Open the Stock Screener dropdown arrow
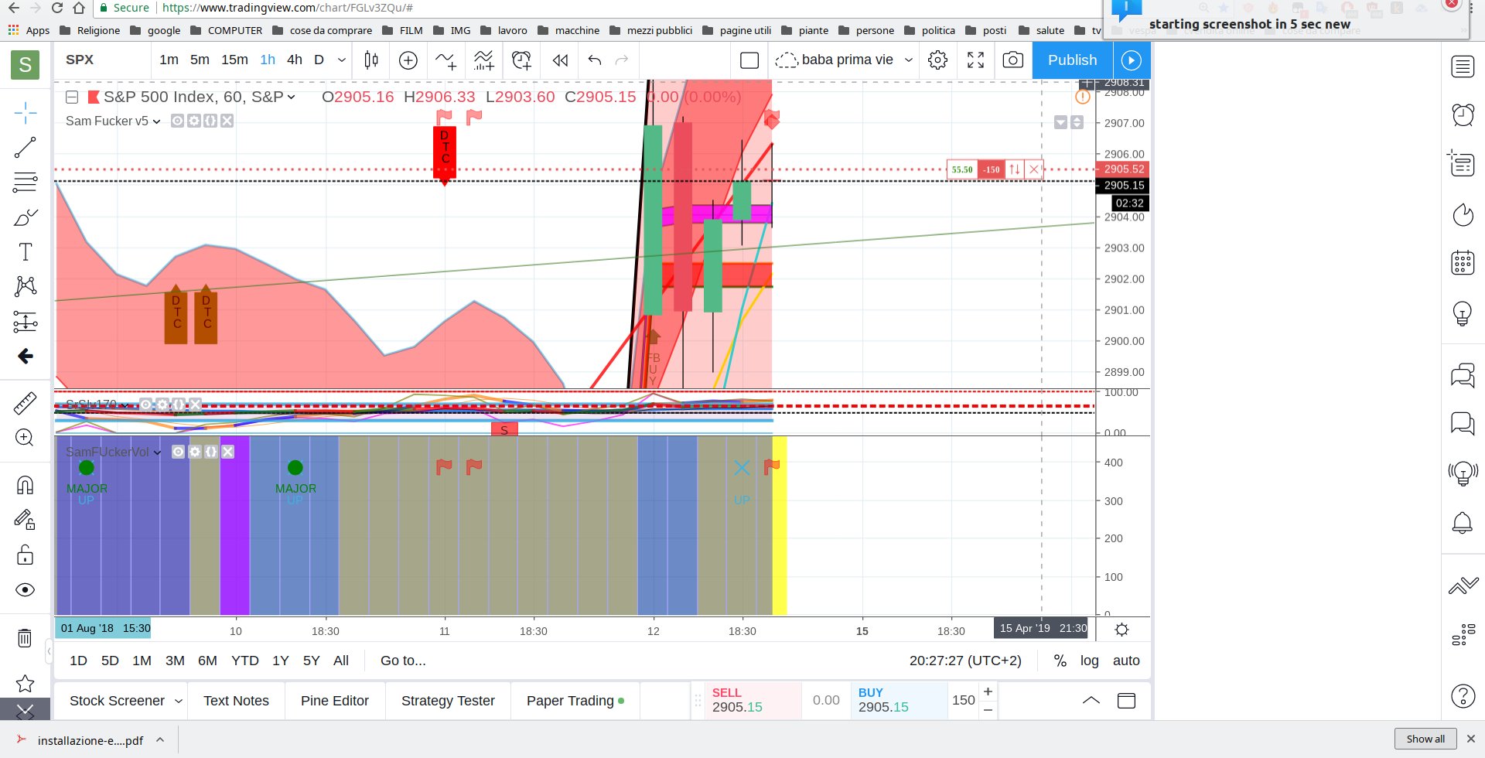The width and height of the screenshot is (1485, 758). [x=179, y=701]
